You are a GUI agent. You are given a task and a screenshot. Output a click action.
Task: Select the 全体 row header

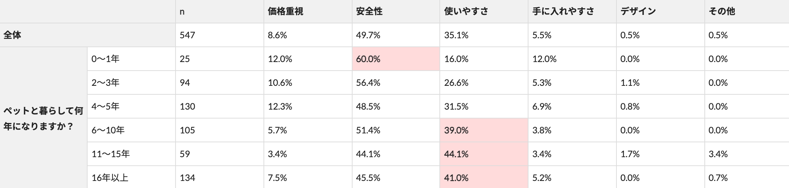(13, 35)
